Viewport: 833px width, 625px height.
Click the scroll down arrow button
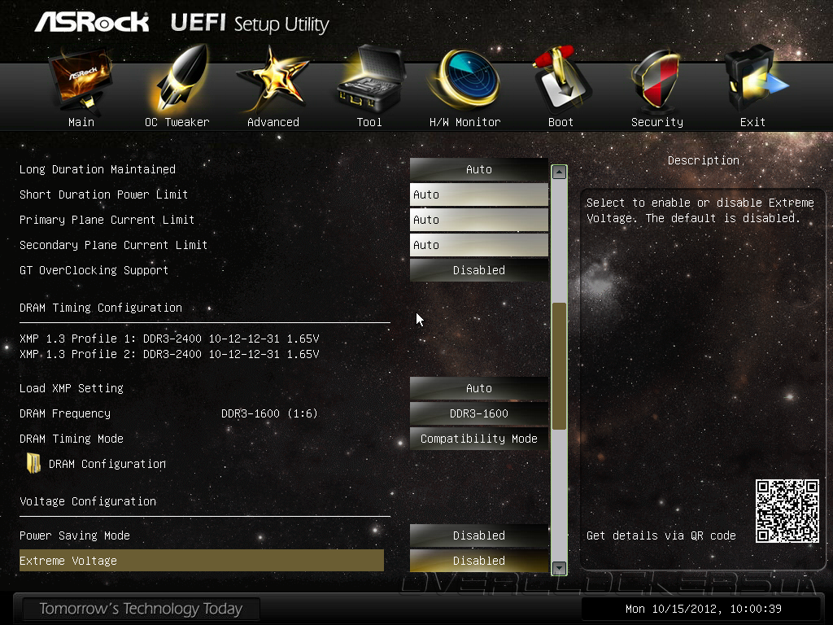pyautogui.click(x=559, y=567)
